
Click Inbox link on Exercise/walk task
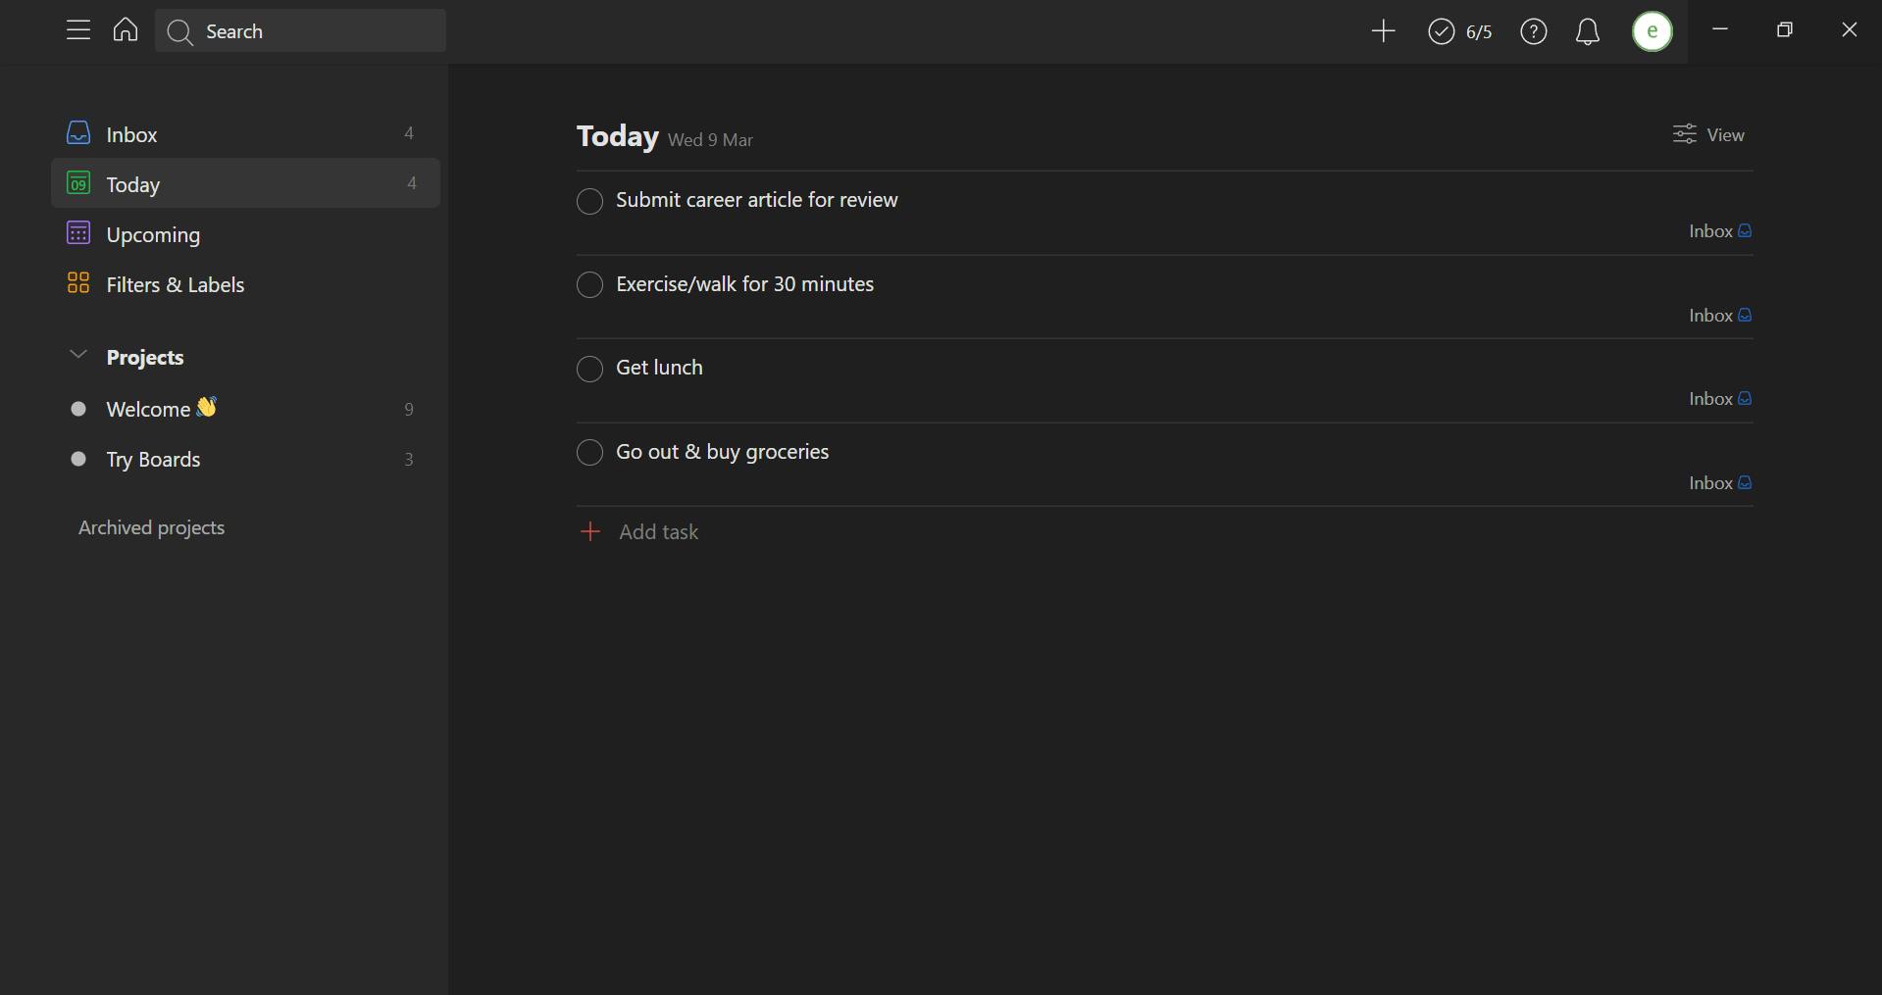coord(1720,316)
